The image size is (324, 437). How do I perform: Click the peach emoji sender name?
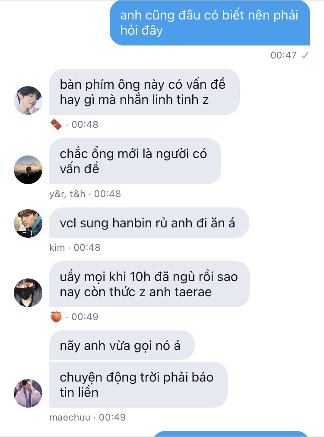click(x=56, y=317)
